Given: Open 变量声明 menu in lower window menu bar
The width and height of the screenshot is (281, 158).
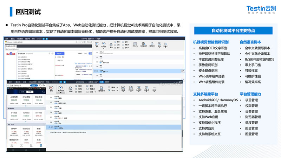Looking at the screenshot, I should pyautogui.click(x=41, y=82).
